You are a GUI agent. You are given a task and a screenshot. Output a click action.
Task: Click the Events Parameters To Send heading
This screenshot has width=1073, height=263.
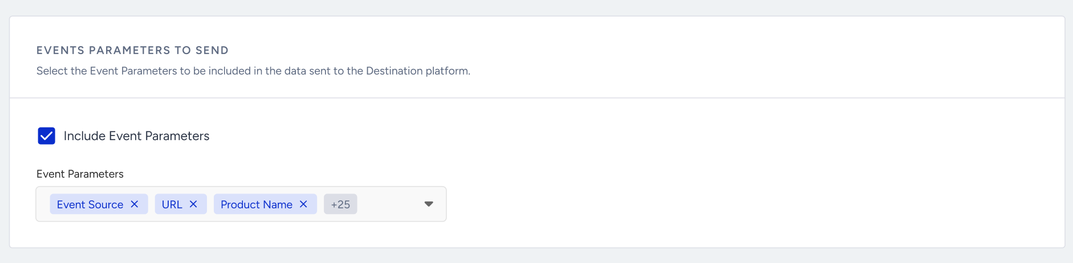(132, 50)
